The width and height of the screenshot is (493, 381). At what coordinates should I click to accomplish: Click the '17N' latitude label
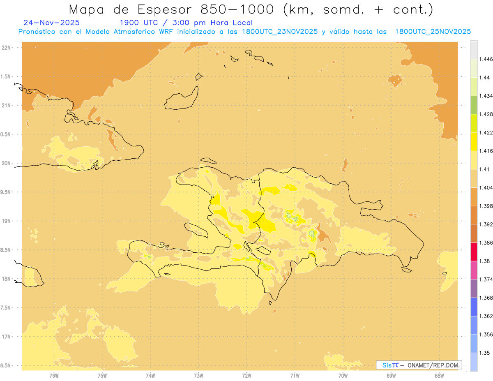6,337
